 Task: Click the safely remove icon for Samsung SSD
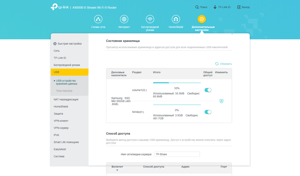coord(221,101)
